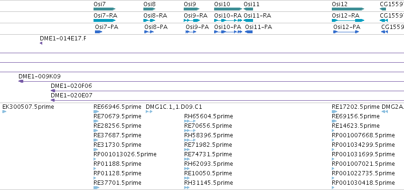Click the EK300507.5prime EST glyph

pos(4,112)
